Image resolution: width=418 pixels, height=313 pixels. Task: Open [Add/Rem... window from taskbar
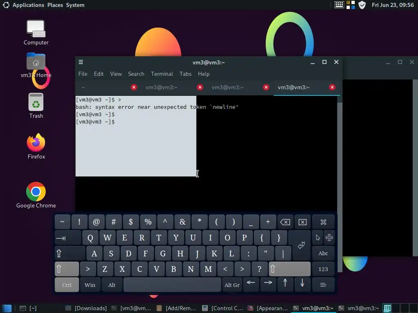pyautogui.click(x=176, y=308)
